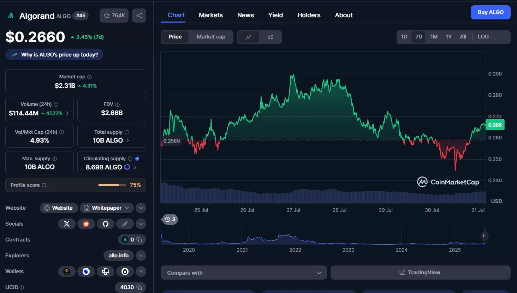
Task: Open Binance wallet icon
Action: coord(67,271)
